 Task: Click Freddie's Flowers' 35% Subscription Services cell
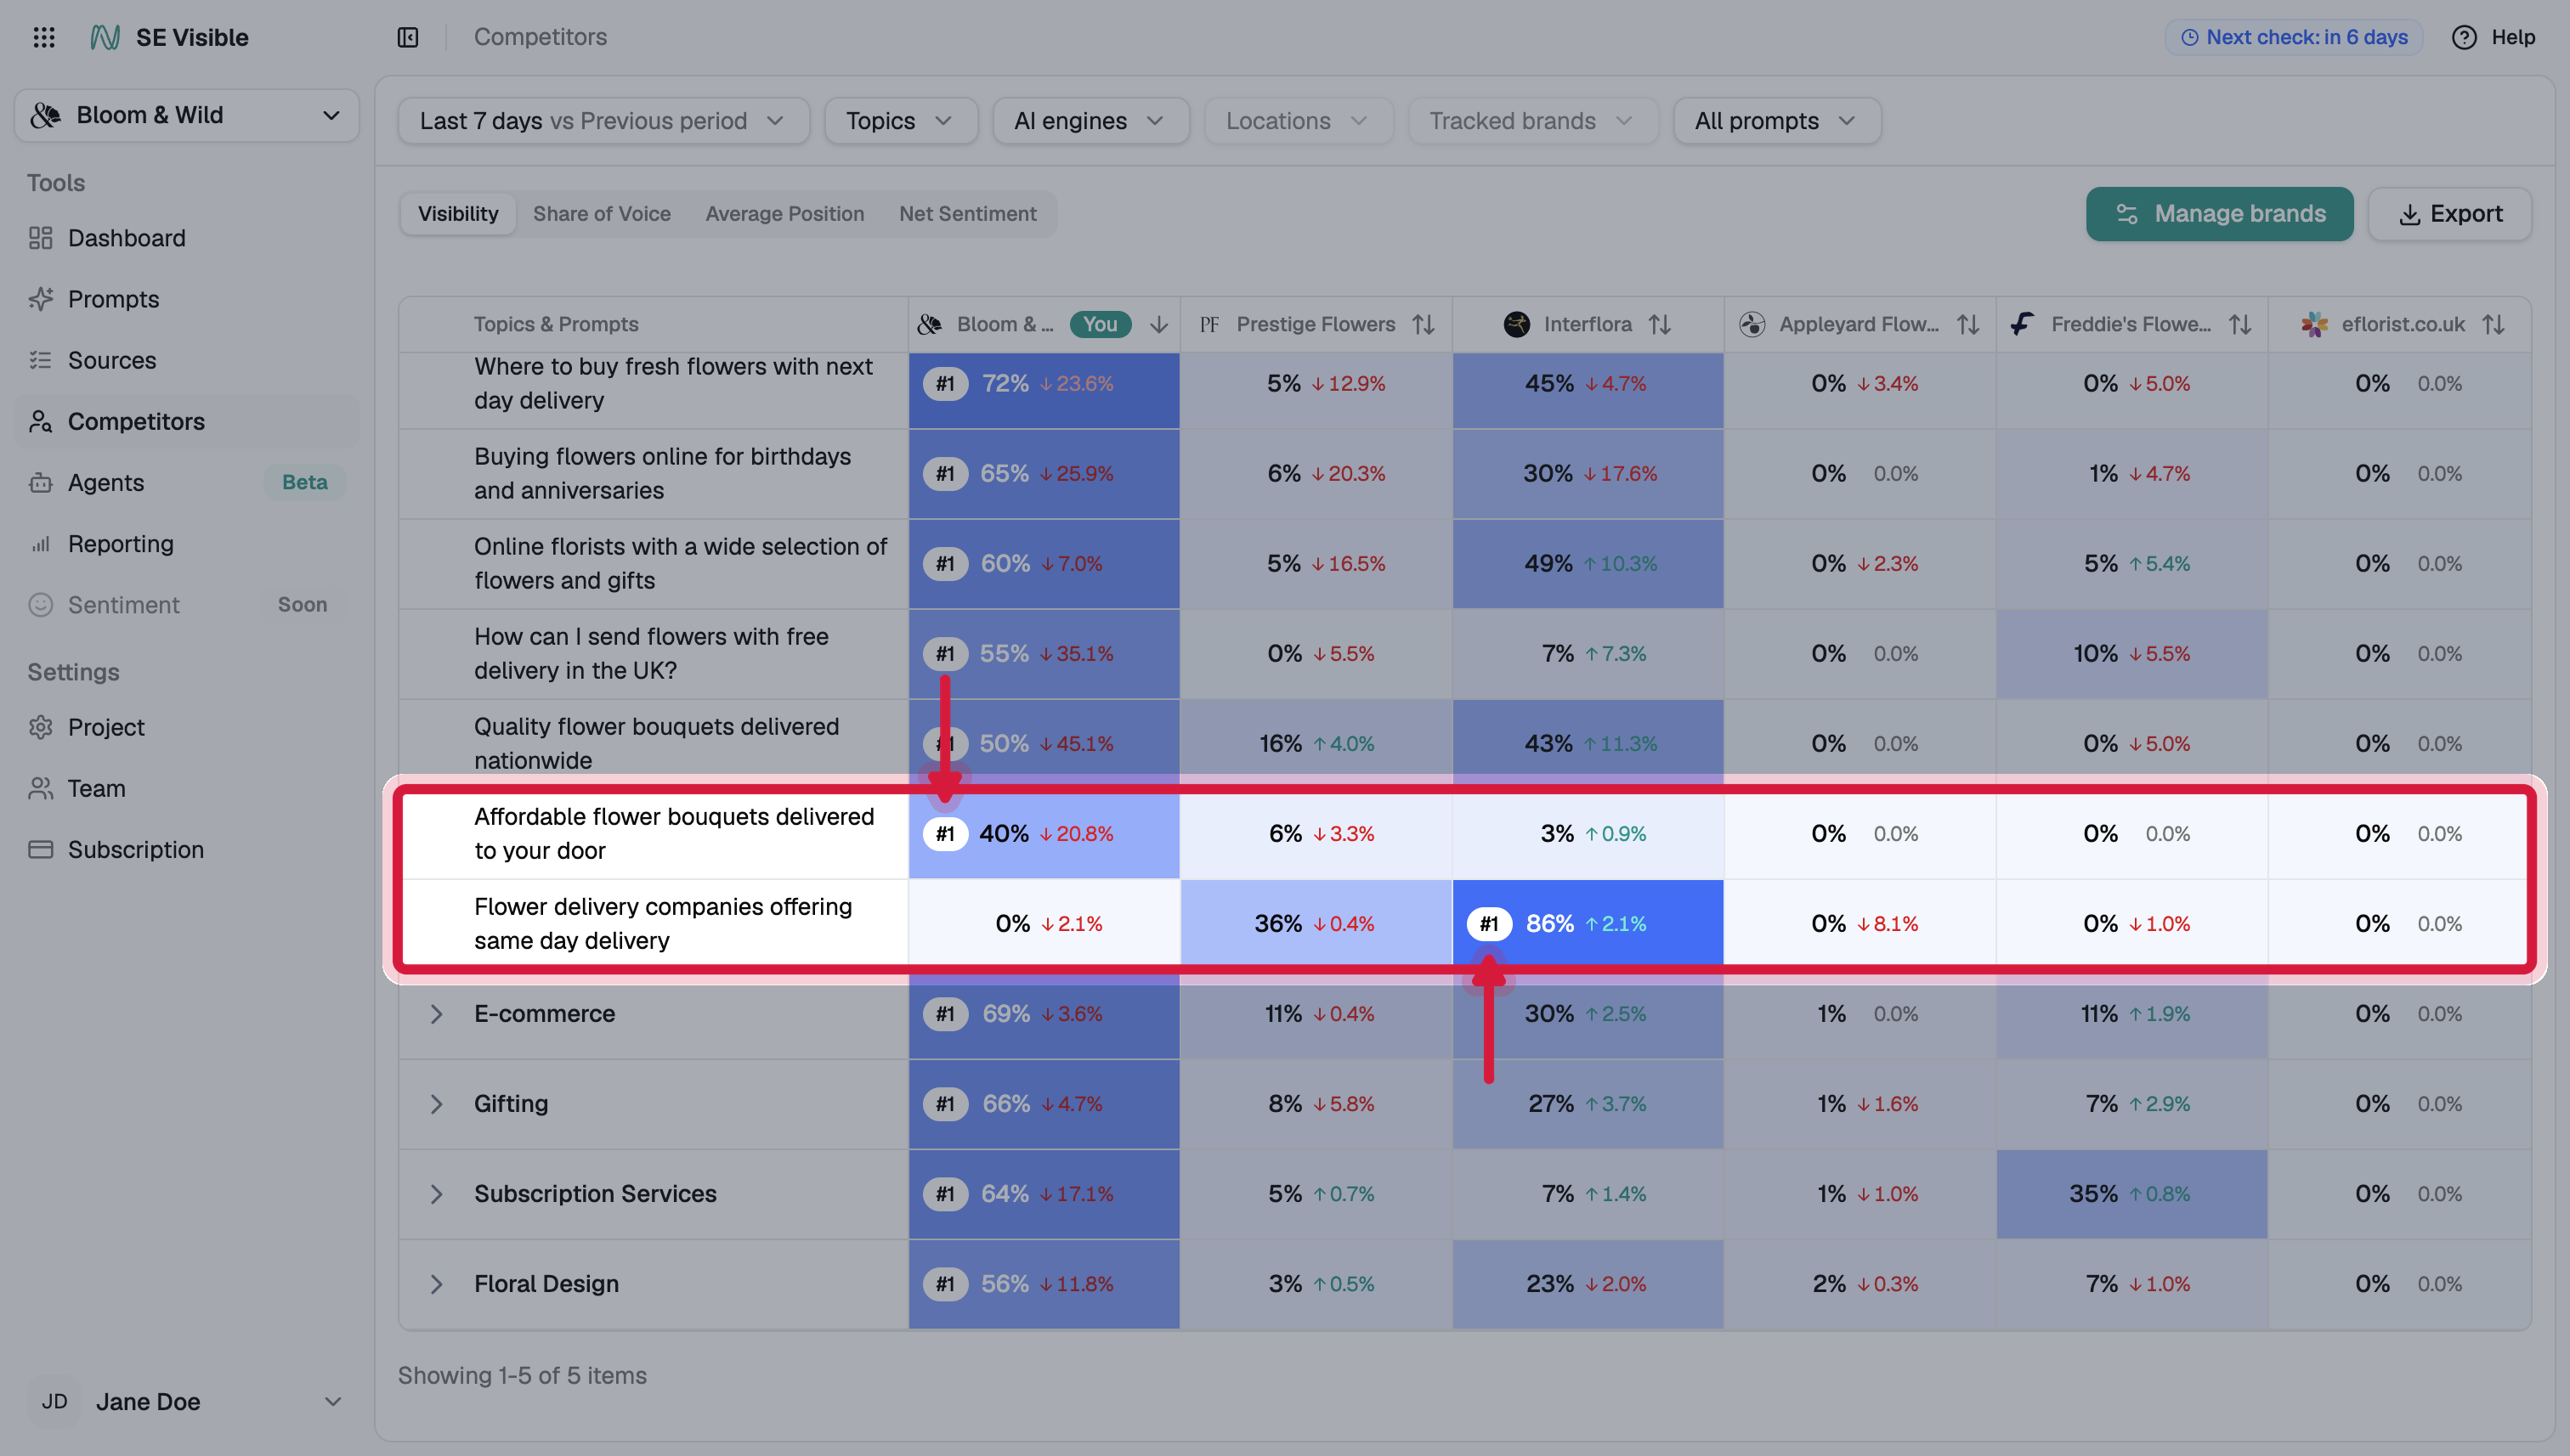coord(2131,1194)
